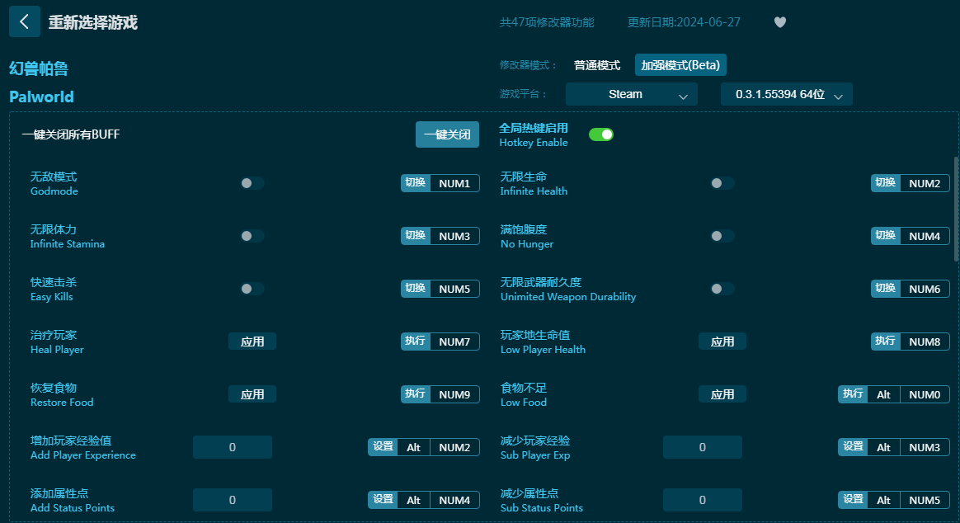The width and height of the screenshot is (960, 523).
Task: Click 设置 button for Sub Player Exp
Action: (853, 447)
